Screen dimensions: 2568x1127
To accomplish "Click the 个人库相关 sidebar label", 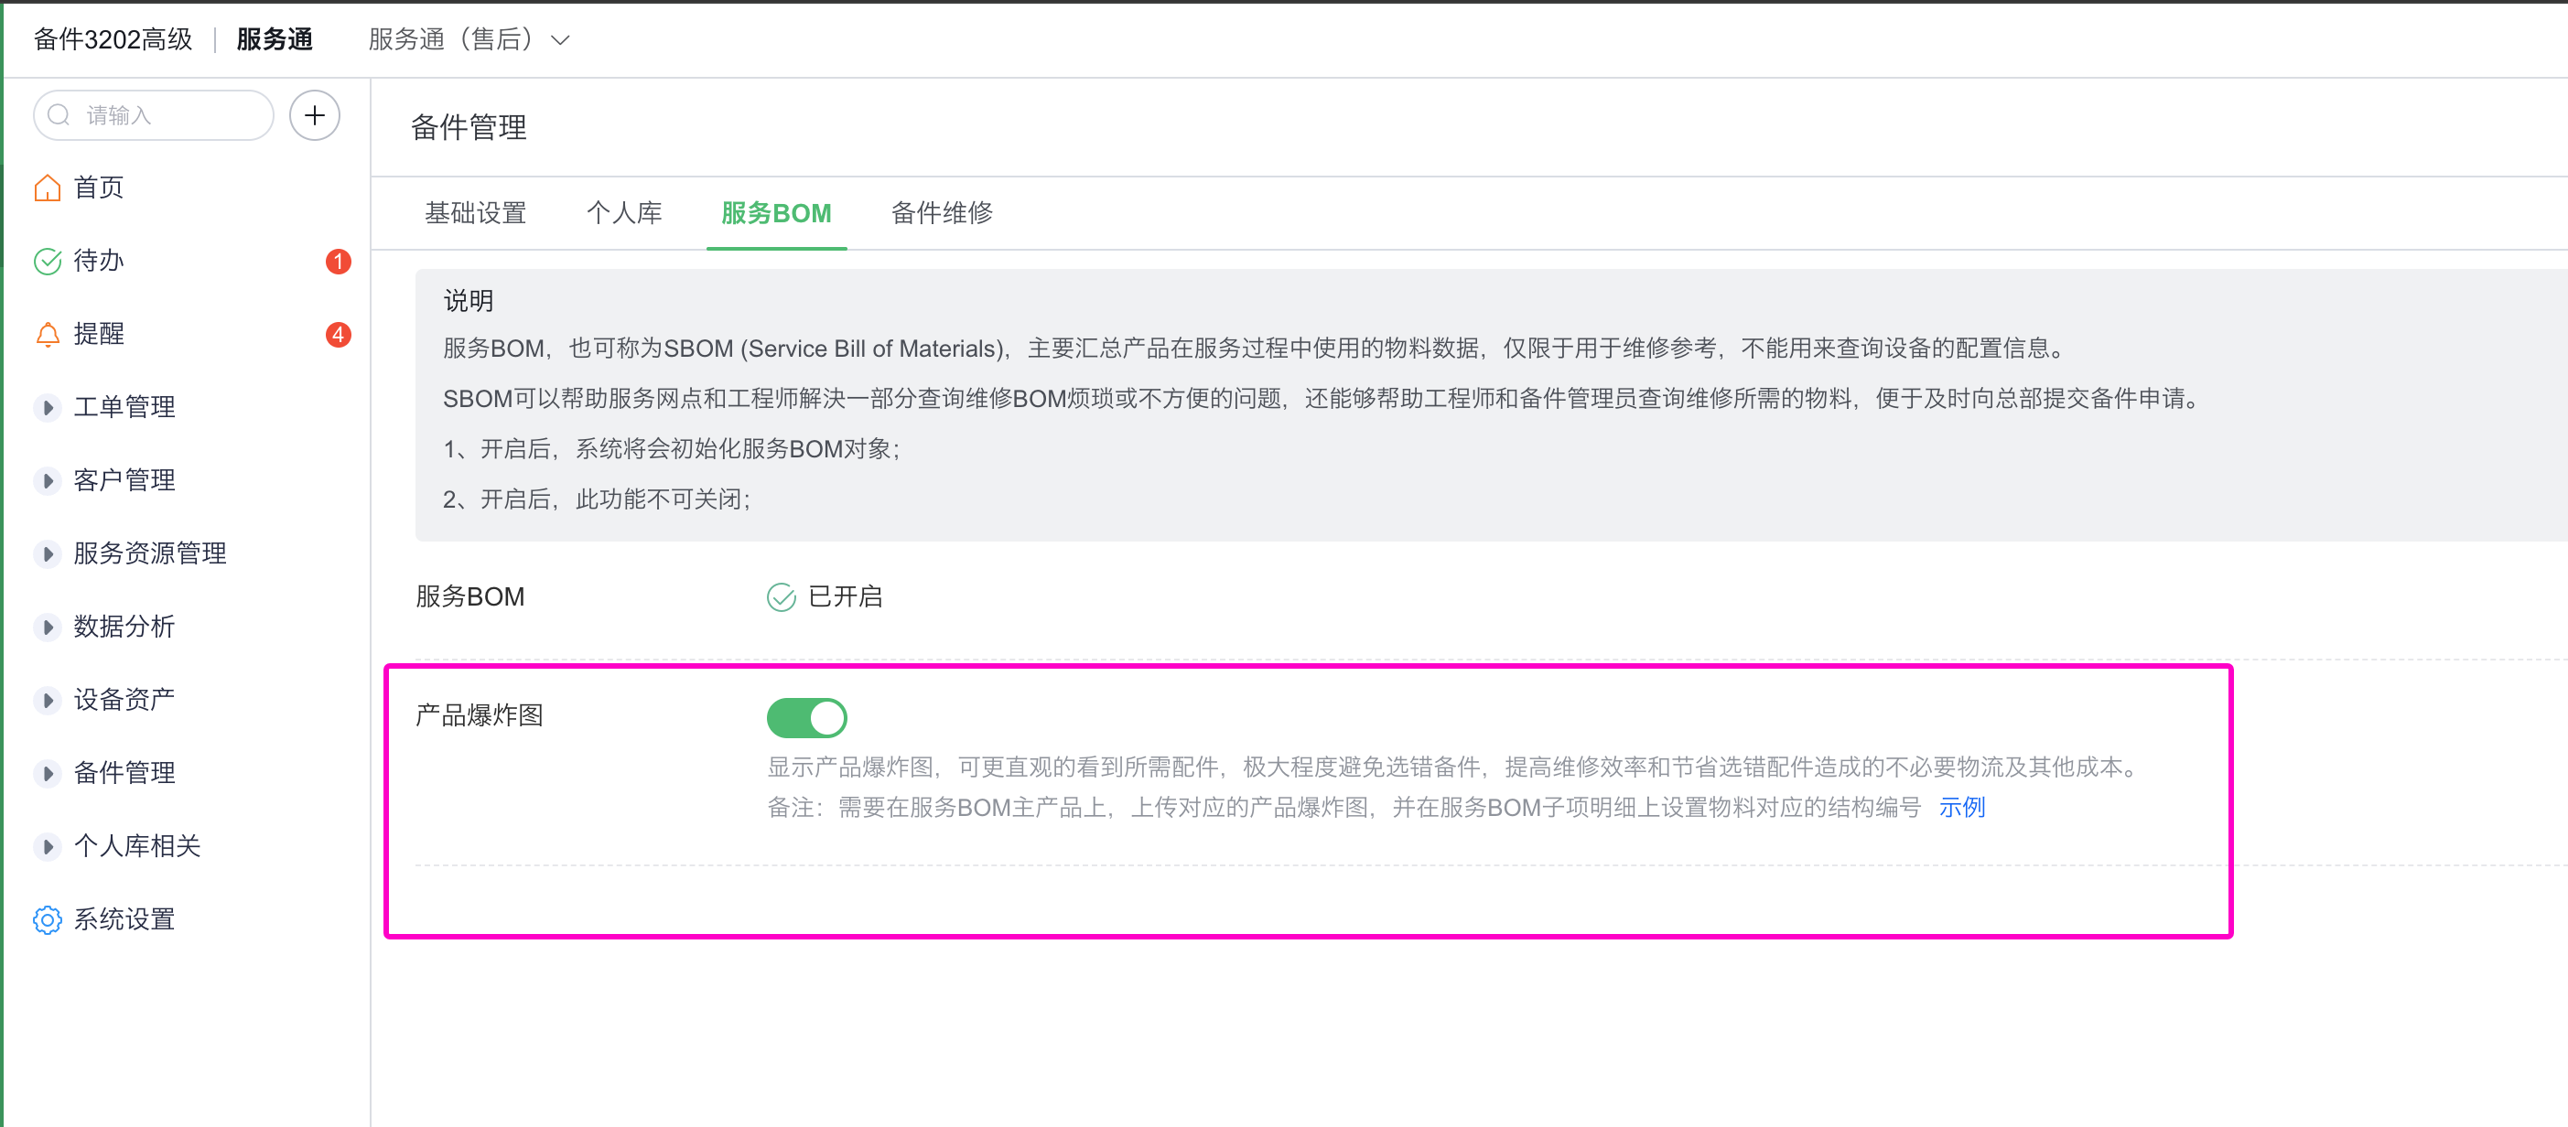I will coord(137,846).
